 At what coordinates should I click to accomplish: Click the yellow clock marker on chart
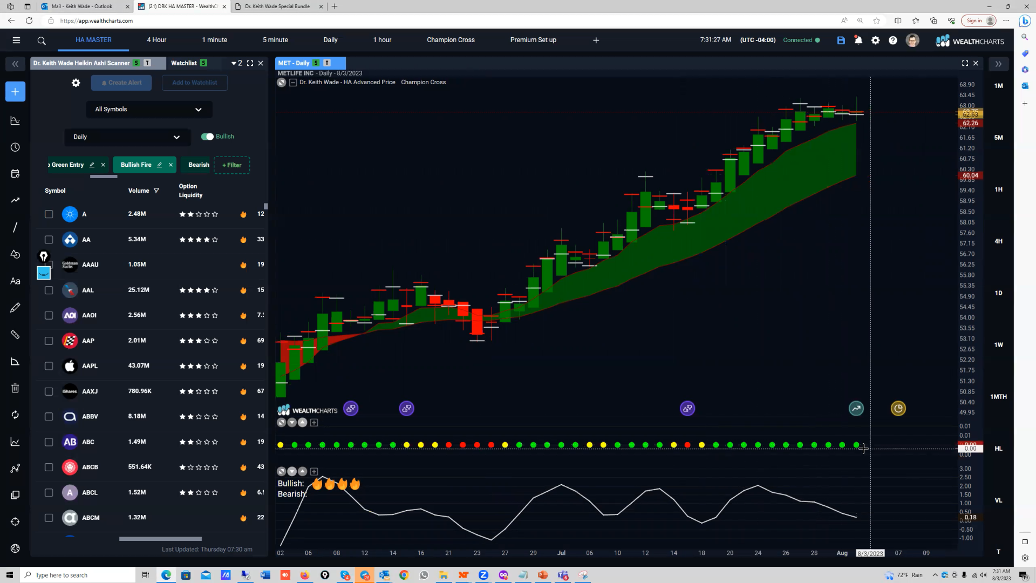pyautogui.click(x=898, y=409)
